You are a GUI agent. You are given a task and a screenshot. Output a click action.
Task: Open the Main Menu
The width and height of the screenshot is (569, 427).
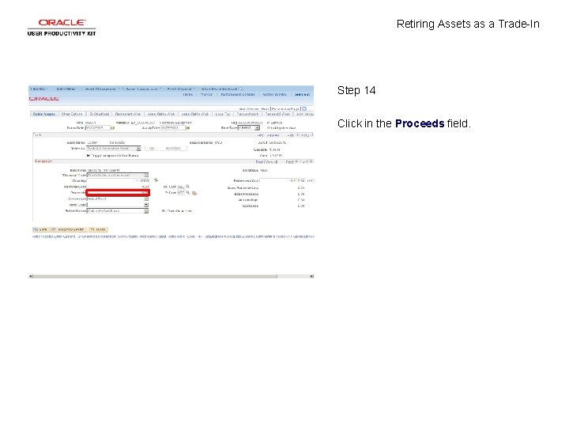coord(66,89)
